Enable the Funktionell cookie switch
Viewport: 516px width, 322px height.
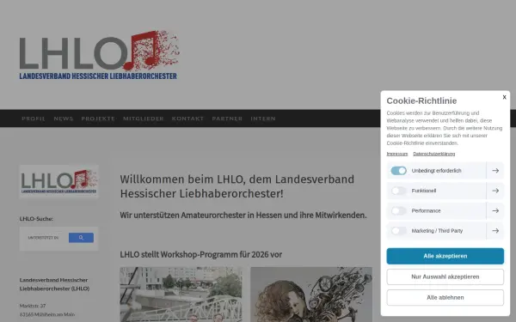coord(398,191)
